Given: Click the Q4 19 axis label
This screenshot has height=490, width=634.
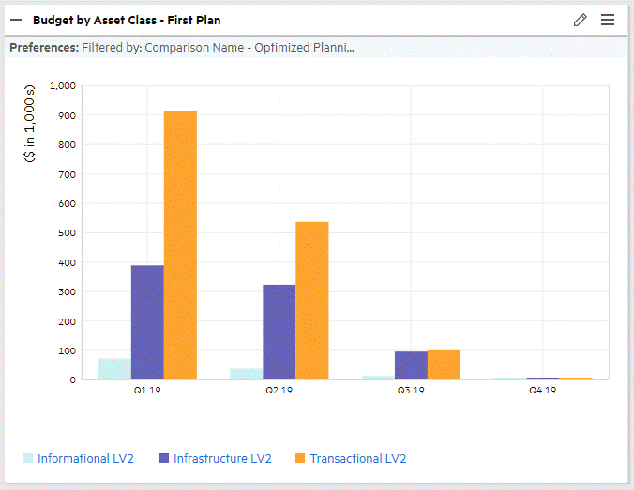Looking at the screenshot, I should pos(542,391).
